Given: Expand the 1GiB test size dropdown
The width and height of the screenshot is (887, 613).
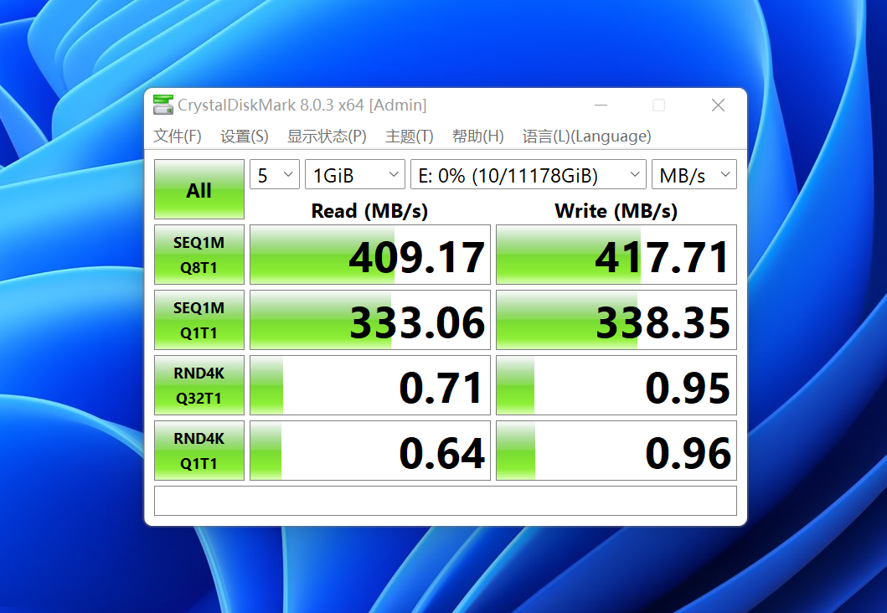Looking at the screenshot, I should 355,175.
